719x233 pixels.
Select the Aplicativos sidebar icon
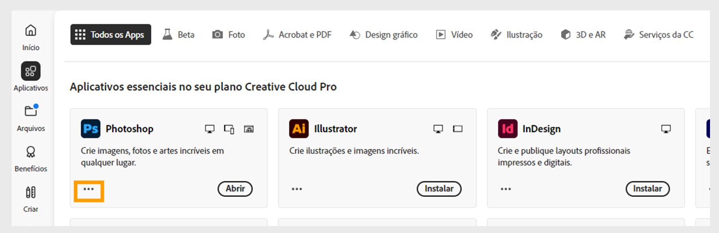click(31, 71)
